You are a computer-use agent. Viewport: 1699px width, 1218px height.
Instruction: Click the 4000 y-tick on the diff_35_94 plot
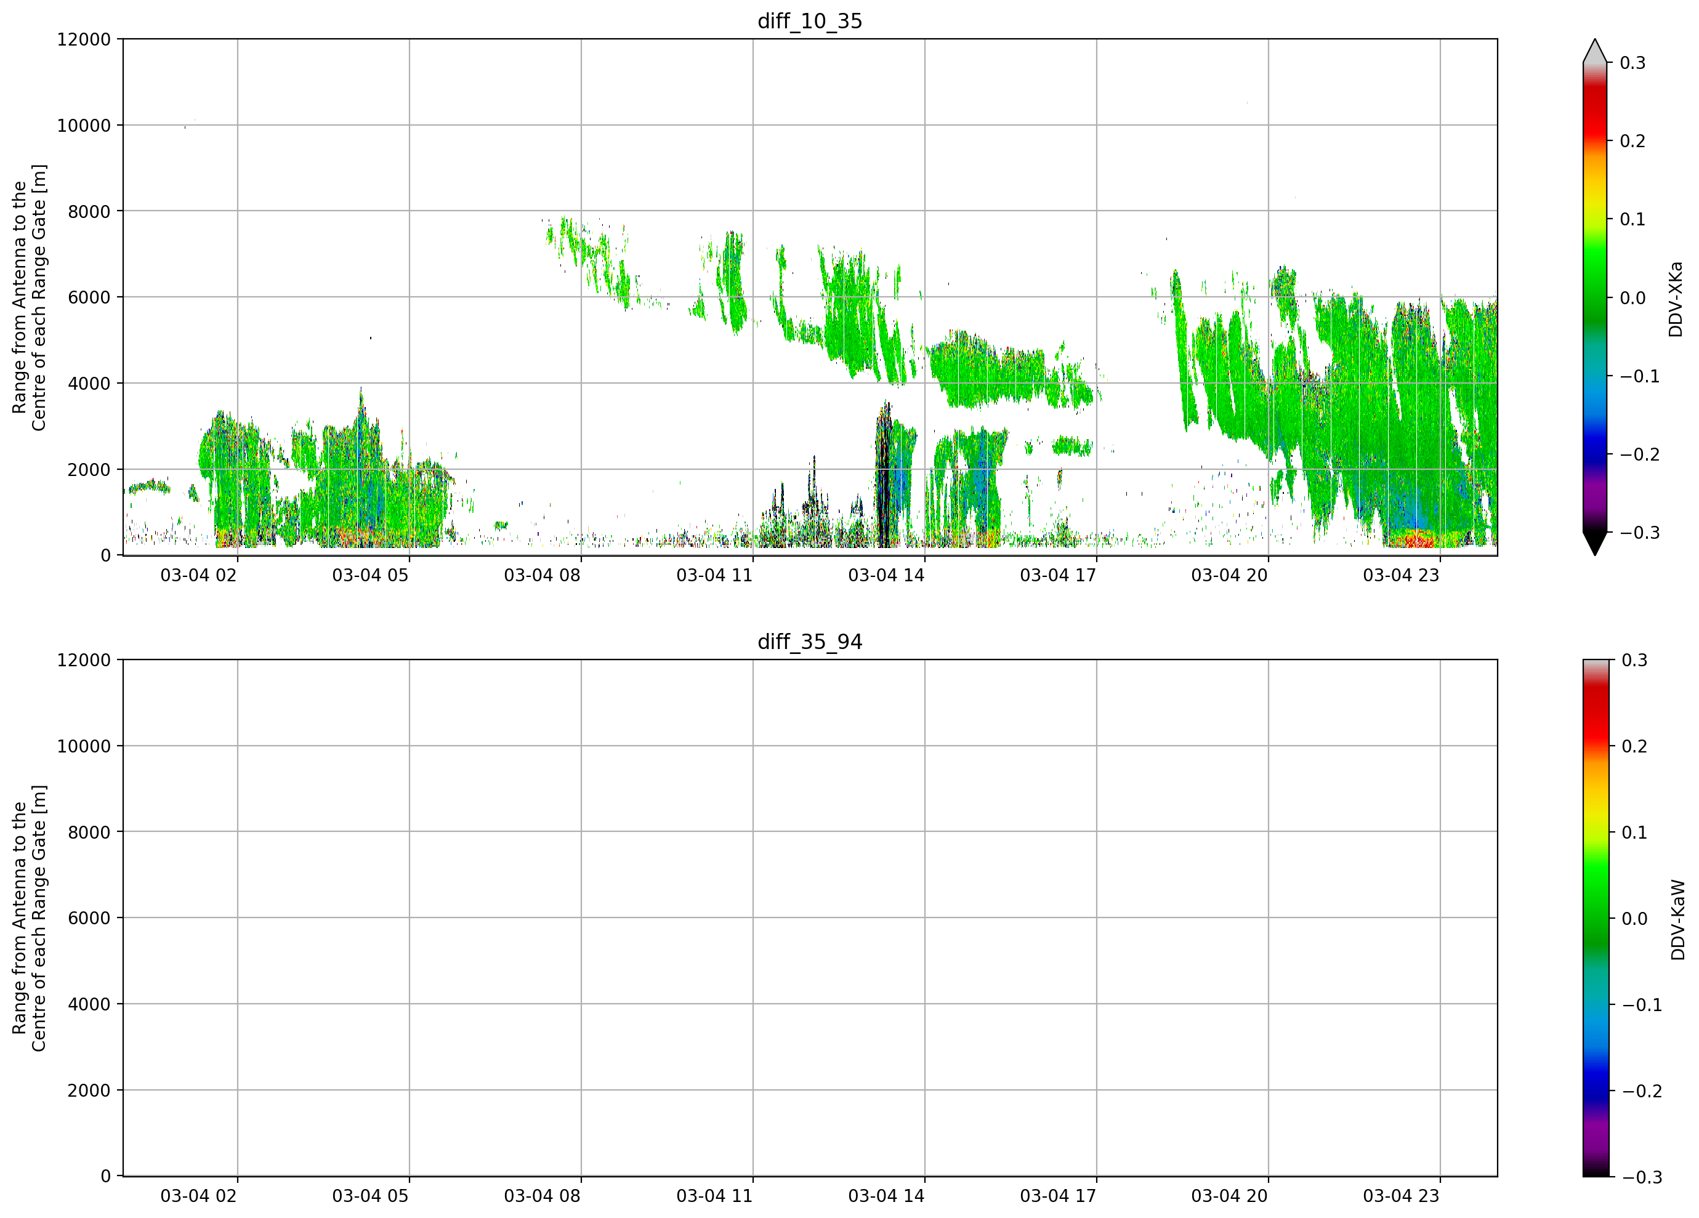pyautogui.click(x=89, y=1004)
